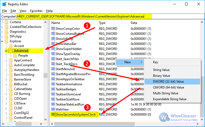Expand the AutoplayHandlers tree node

click(6, 70)
